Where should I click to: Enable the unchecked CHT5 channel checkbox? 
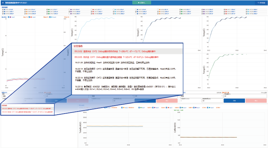tap(91, 9)
